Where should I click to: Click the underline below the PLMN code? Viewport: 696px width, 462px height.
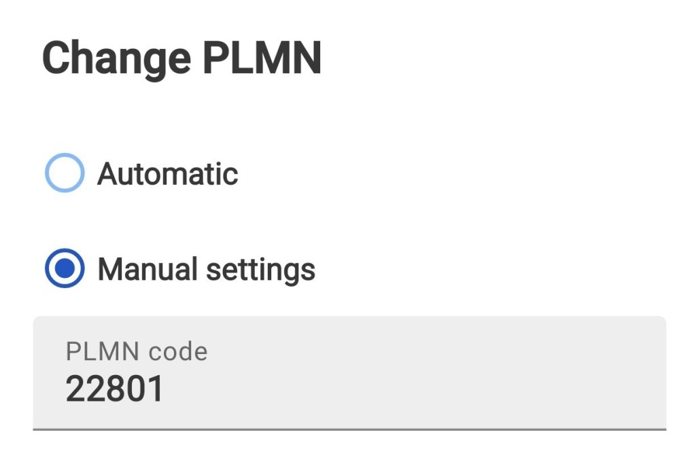pos(349,429)
